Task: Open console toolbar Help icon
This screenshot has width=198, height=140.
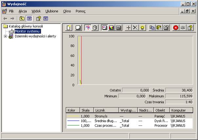Action: [38, 19]
